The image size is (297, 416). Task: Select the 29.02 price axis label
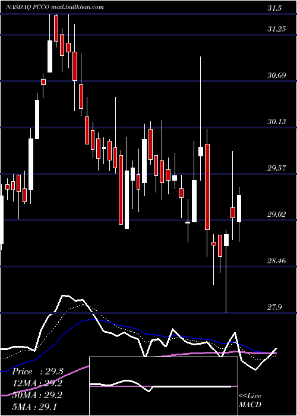(277, 215)
